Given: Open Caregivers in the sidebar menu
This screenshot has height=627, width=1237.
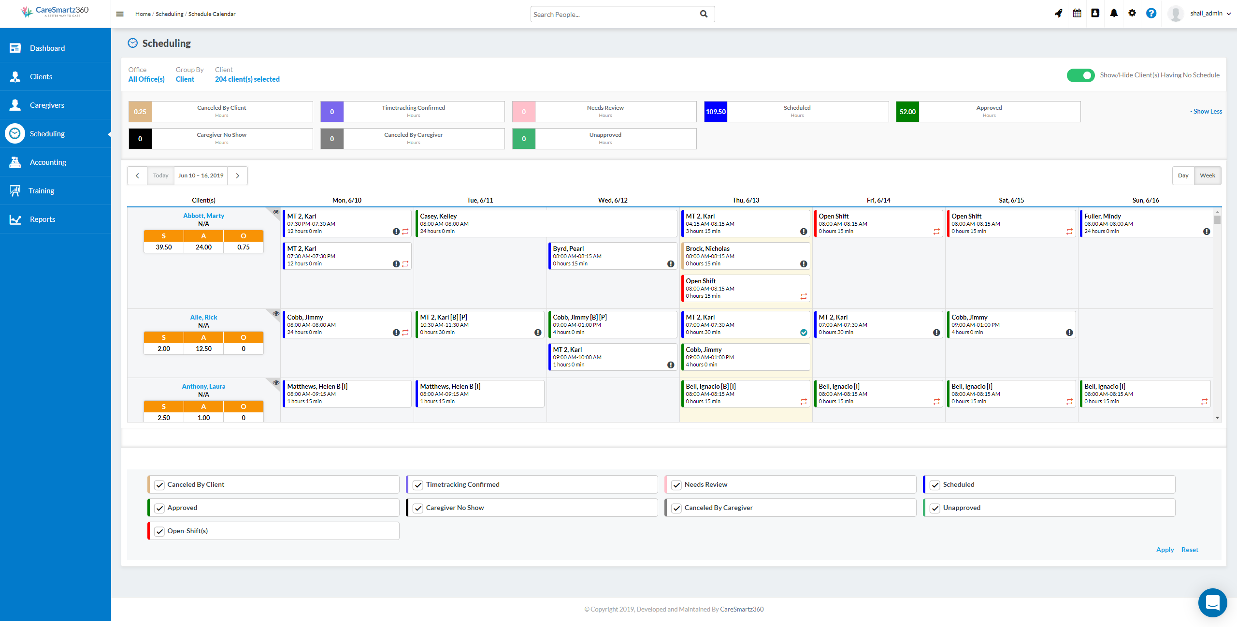Looking at the screenshot, I should point(47,105).
